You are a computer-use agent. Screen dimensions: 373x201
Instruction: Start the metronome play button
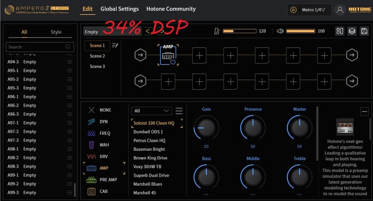293,10
